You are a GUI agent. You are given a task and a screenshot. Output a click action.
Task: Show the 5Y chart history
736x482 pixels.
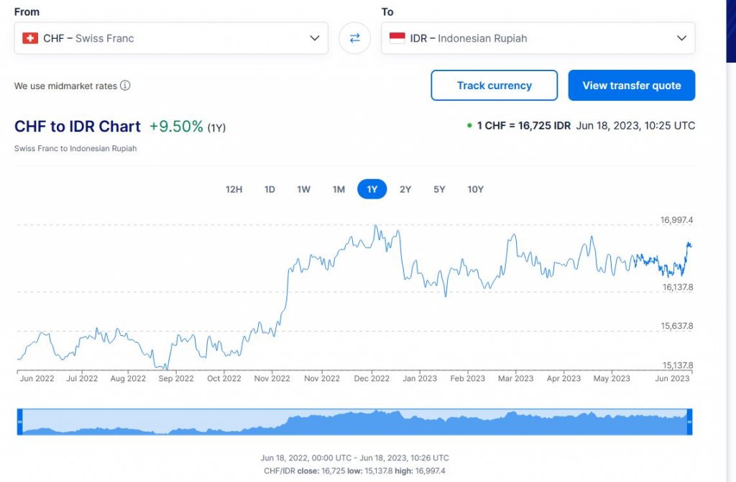click(439, 189)
